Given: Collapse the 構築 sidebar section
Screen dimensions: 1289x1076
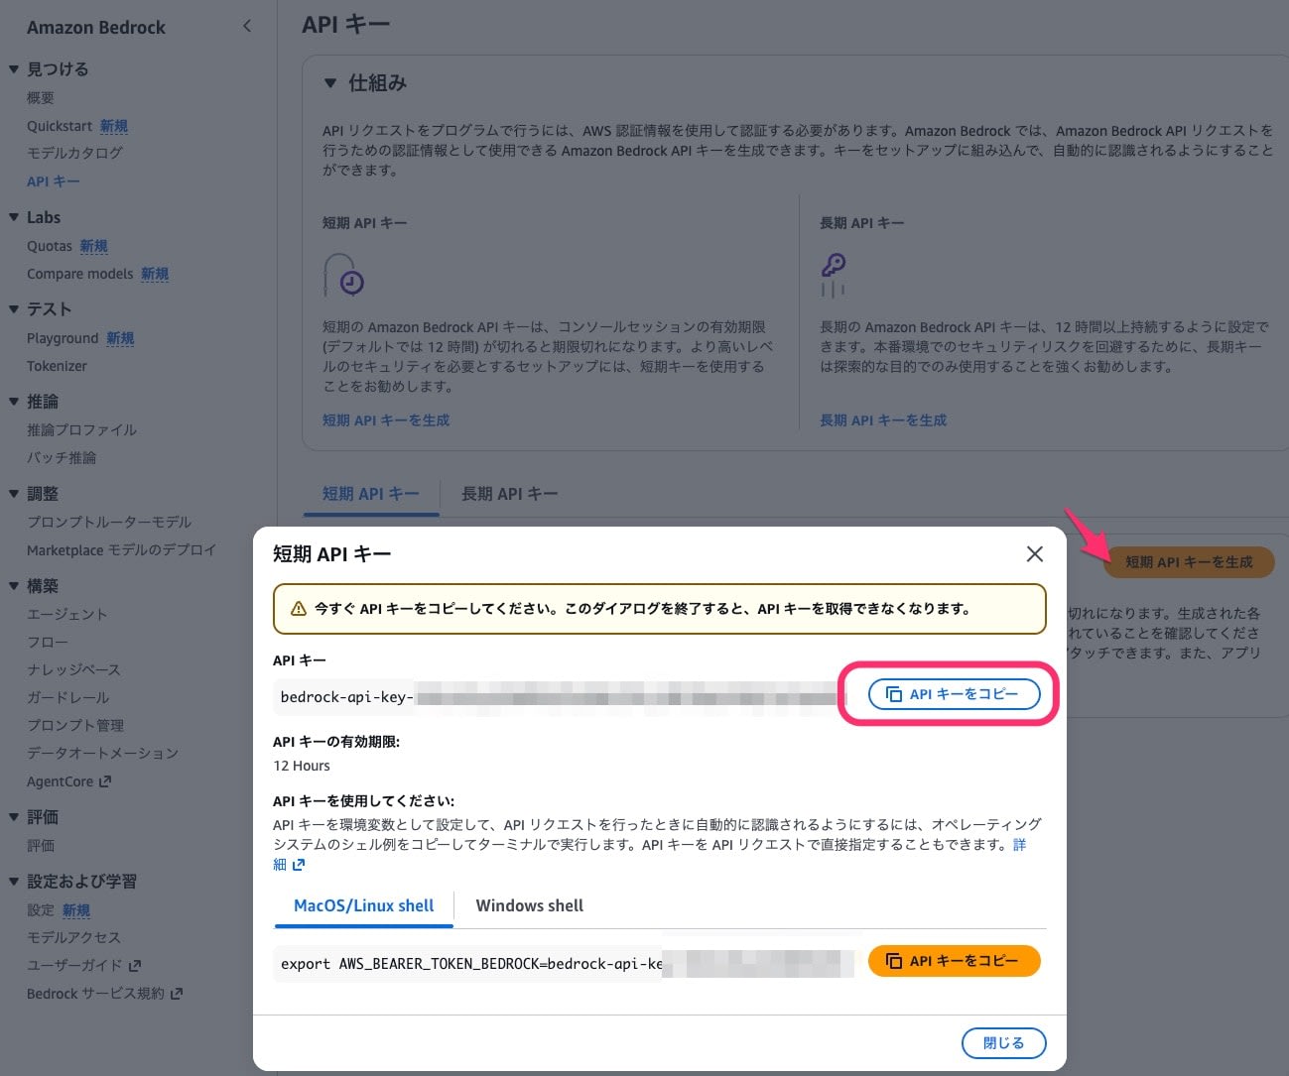Looking at the screenshot, I should [x=14, y=586].
